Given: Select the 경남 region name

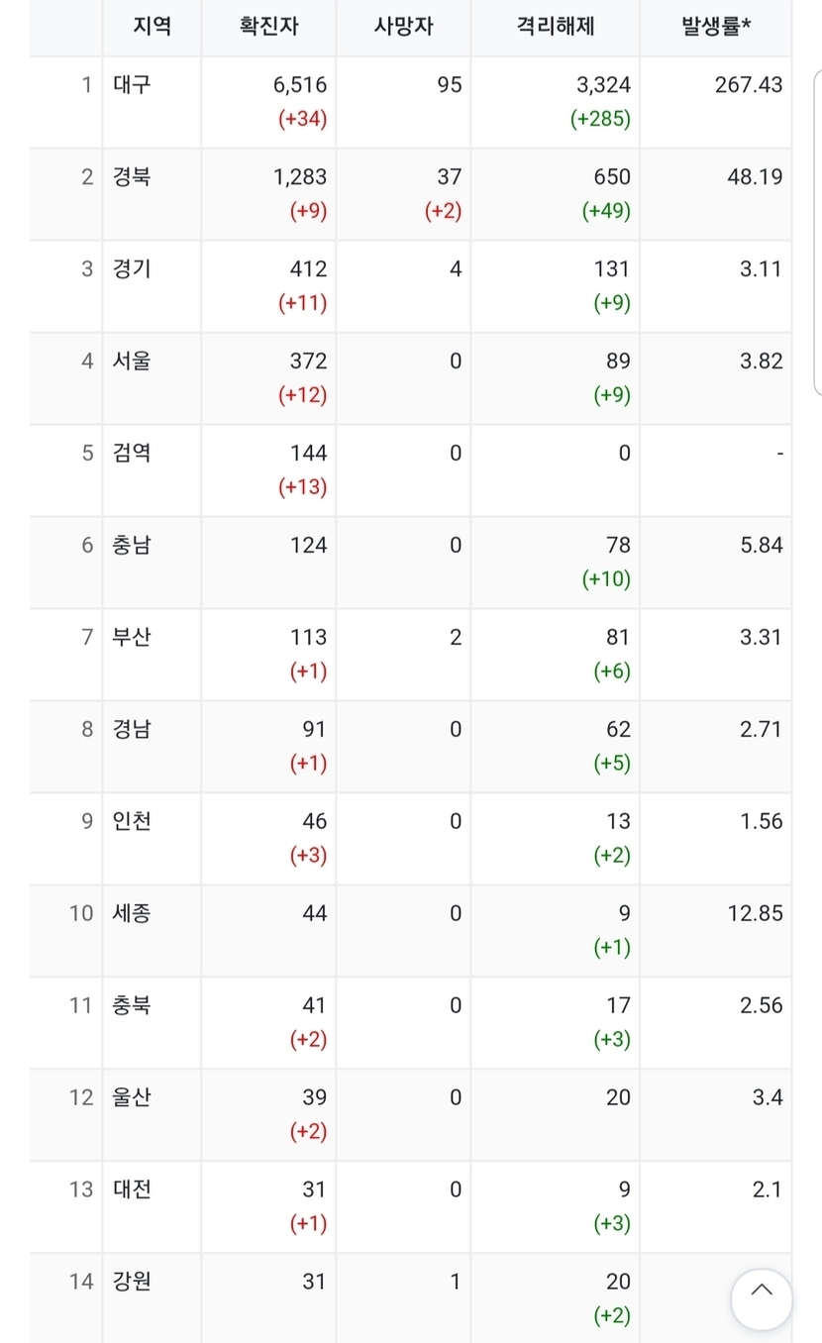Looking at the screenshot, I should coord(132,730).
